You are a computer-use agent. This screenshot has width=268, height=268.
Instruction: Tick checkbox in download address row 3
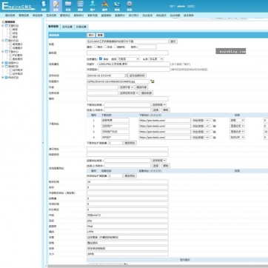click(211, 132)
